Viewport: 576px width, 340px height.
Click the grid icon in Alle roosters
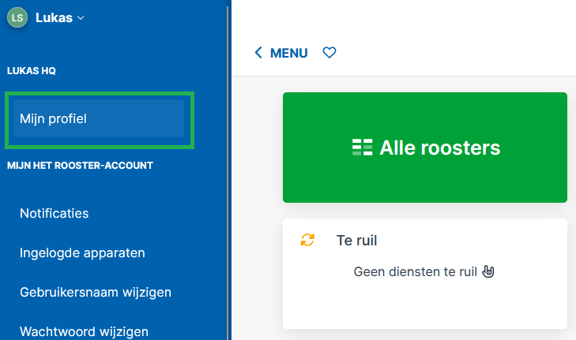[362, 148]
